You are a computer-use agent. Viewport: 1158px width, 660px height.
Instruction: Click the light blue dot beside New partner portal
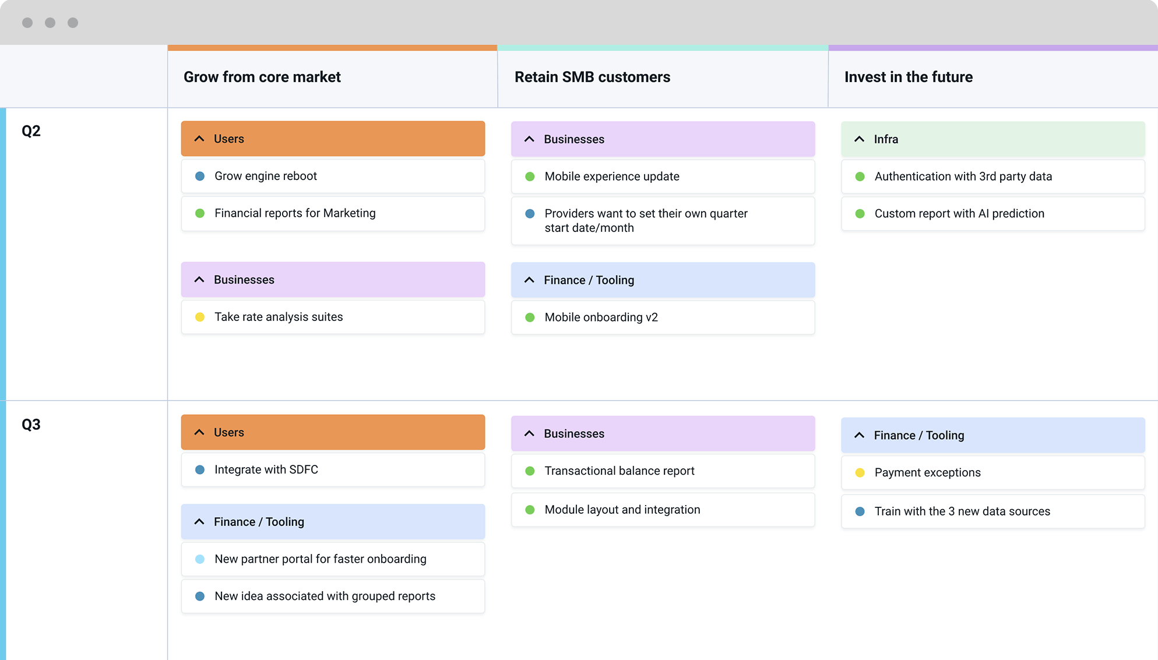[200, 559]
